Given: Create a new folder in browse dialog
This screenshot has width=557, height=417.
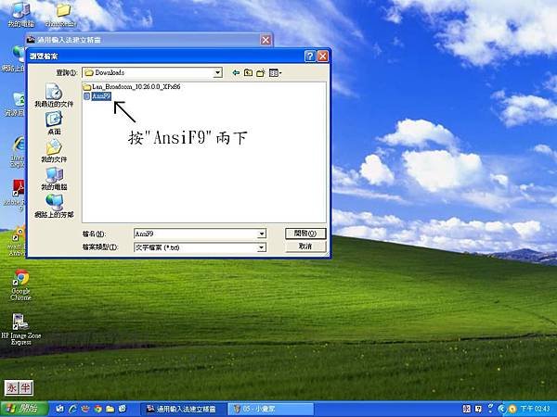Looking at the screenshot, I should tap(261, 72).
